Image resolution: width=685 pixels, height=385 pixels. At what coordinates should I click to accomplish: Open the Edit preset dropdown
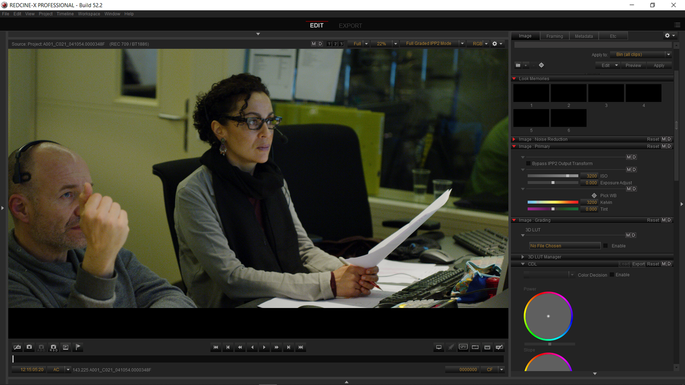pos(609,65)
